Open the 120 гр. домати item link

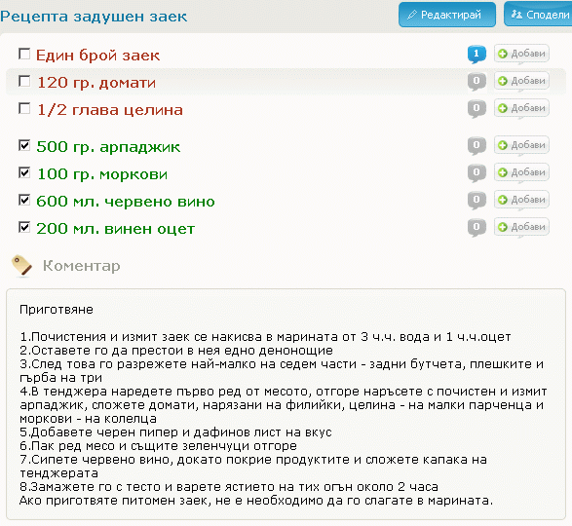(96, 83)
